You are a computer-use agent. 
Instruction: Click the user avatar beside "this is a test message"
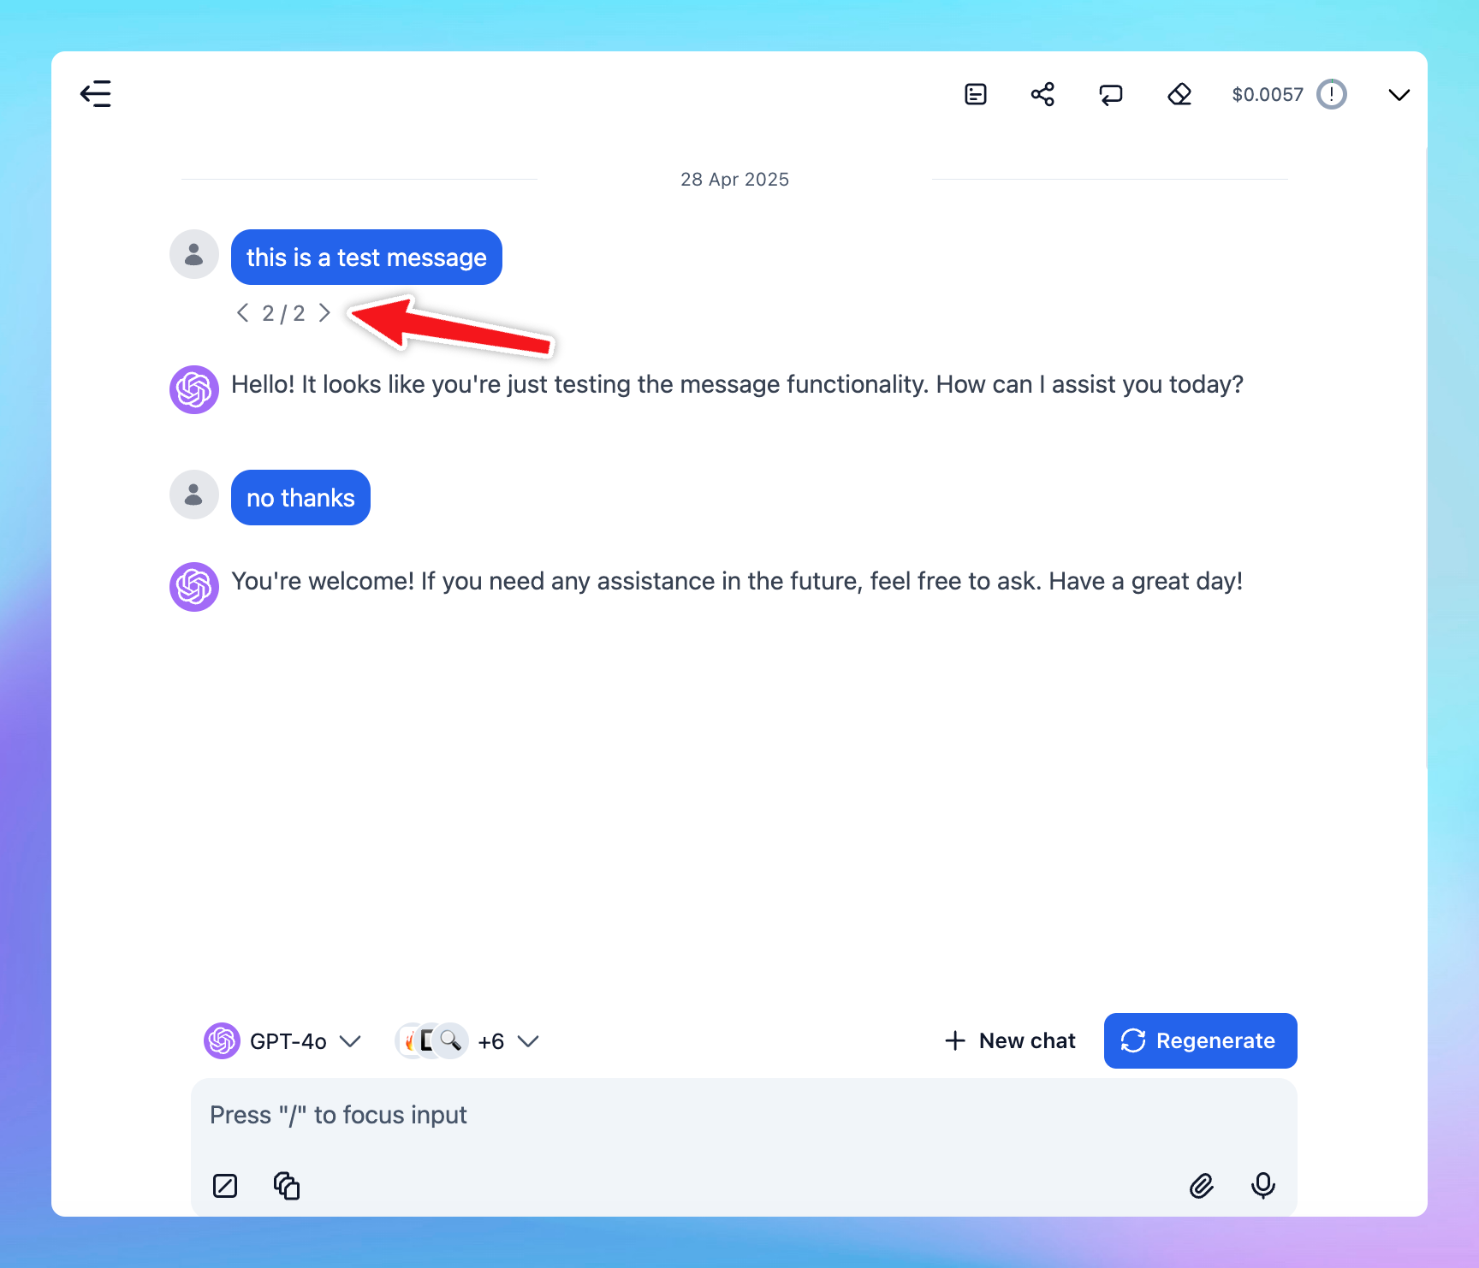point(194,254)
